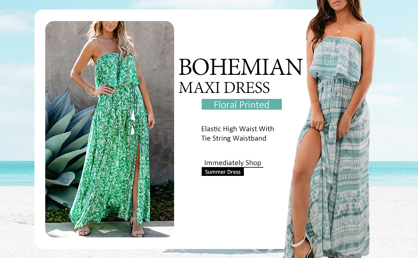This screenshot has height=258, width=418.
Task: Click the BOHEMIAN headline text
Action: (240, 67)
